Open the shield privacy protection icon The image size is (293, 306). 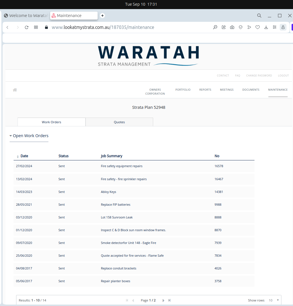pyautogui.click(x=241, y=27)
